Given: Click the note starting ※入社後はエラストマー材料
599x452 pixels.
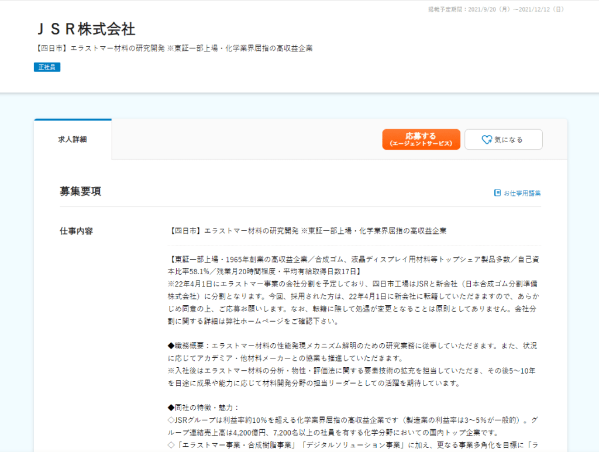Looking at the screenshot, I should click(x=351, y=377).
